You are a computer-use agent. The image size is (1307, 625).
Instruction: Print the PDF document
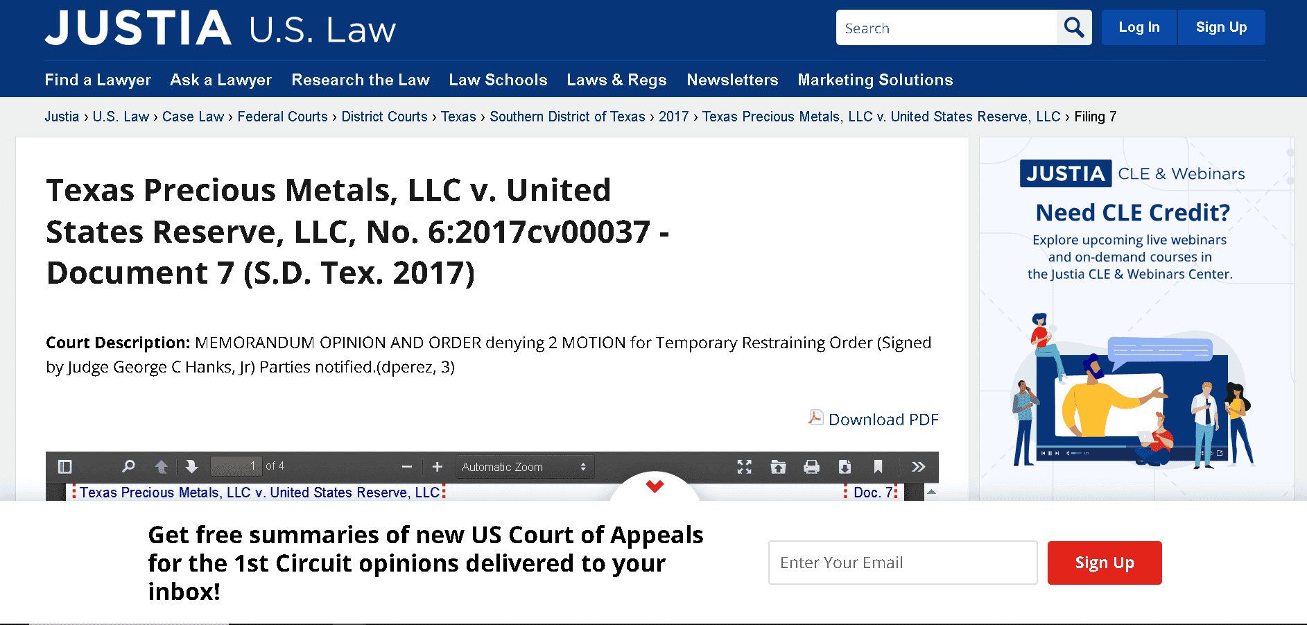[x=811, y=467]
